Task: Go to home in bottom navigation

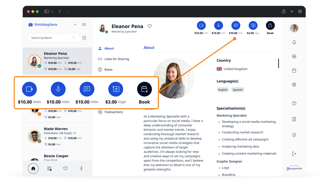Action: click(33, 168)
